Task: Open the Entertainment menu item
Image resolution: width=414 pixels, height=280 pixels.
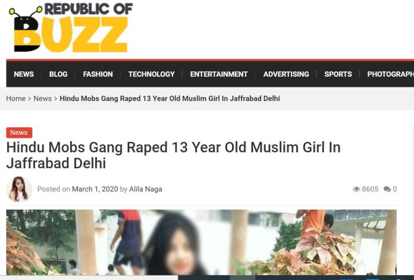Action: click(219, 74)
